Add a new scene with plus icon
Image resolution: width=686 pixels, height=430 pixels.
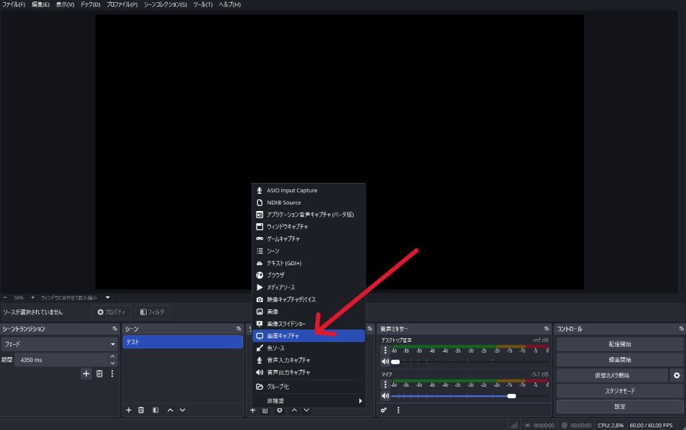pyautogui.click(x=129, y=410)
